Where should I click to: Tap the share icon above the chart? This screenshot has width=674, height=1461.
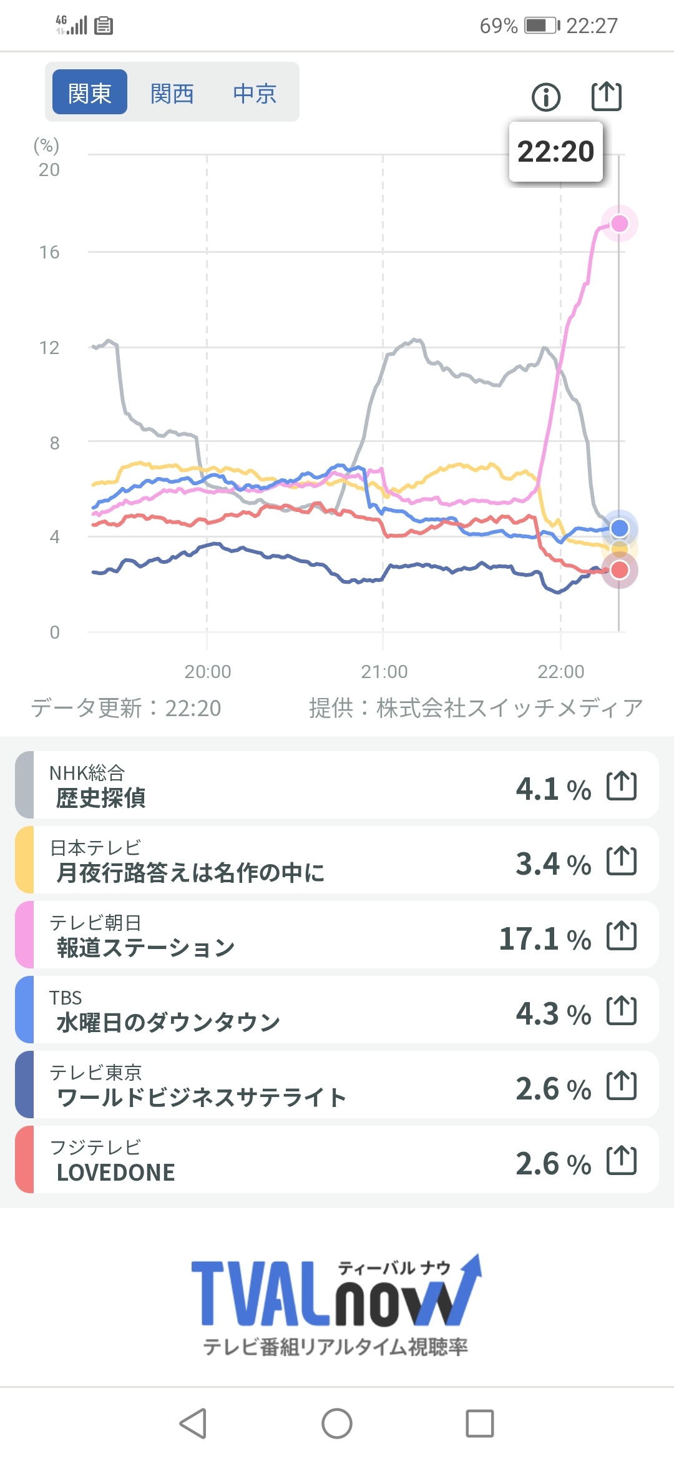606,96
